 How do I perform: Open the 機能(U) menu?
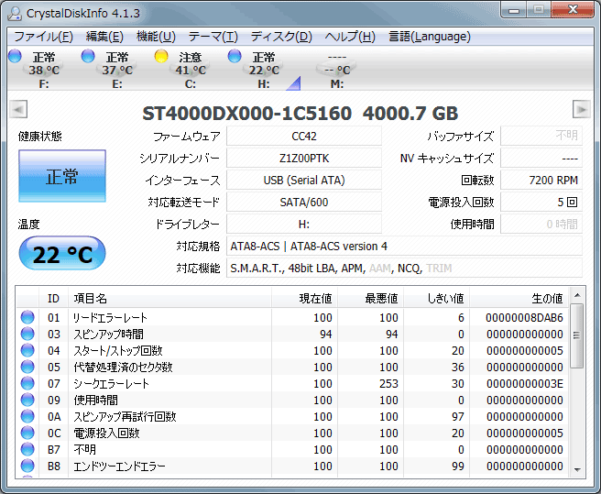point(156,37)
